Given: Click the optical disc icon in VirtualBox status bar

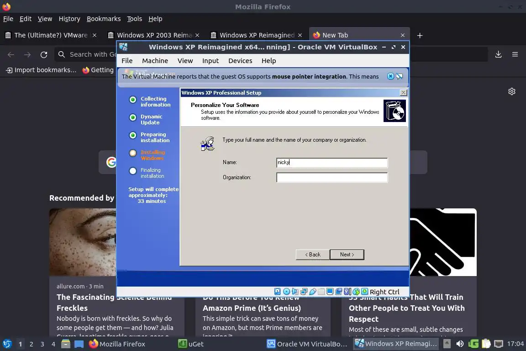Looking at the screenshot, I should [x=286, y=292].
